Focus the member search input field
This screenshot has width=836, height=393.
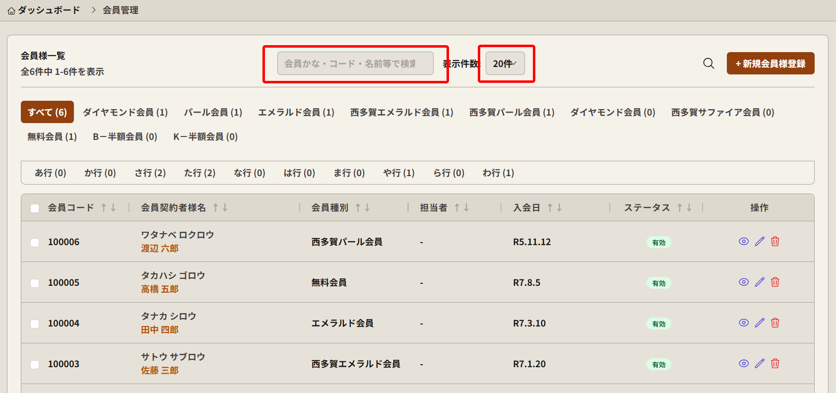[355, 64]
